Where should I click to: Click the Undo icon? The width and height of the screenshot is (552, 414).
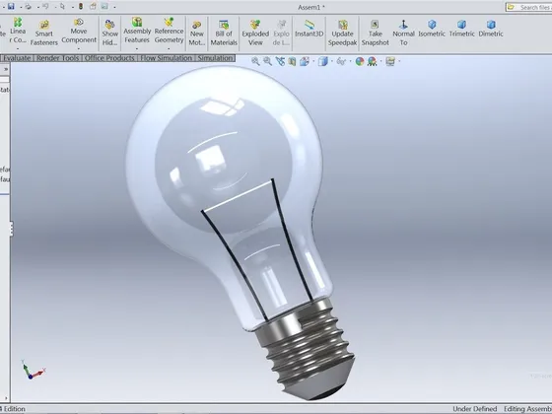click(x=45, y=6)
